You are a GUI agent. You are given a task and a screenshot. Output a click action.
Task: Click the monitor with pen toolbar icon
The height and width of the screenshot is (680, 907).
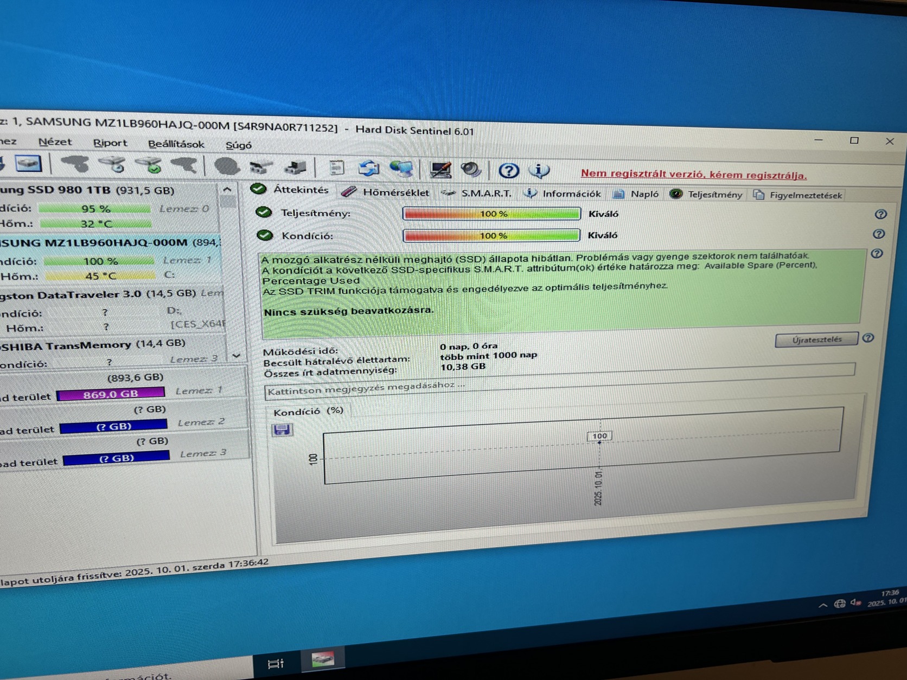440,170
